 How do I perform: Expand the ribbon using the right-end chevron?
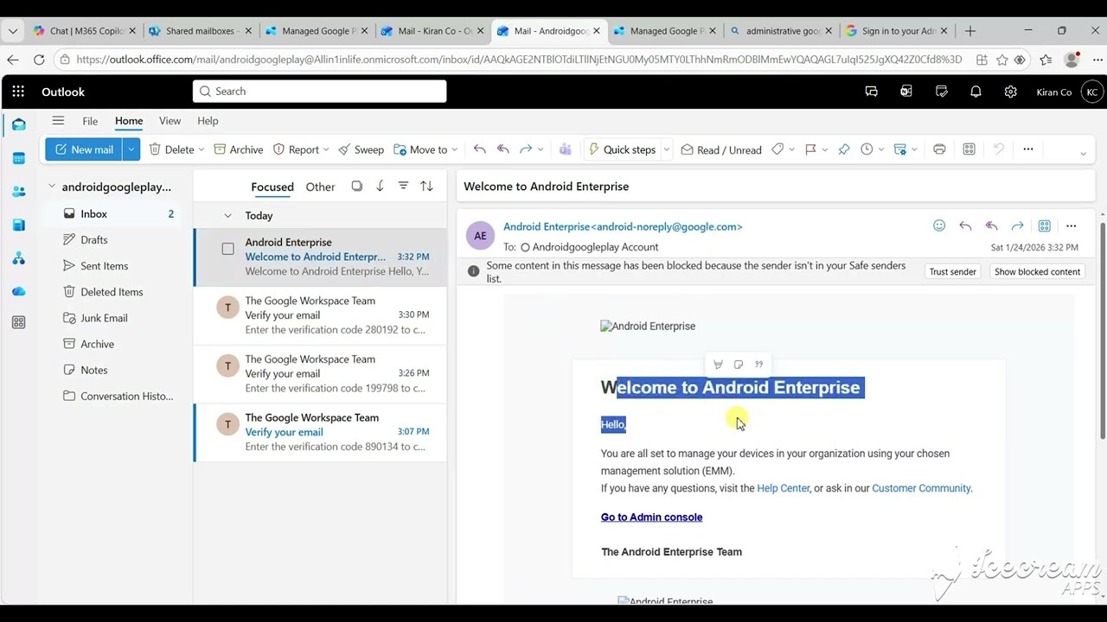click(1083, 154)
